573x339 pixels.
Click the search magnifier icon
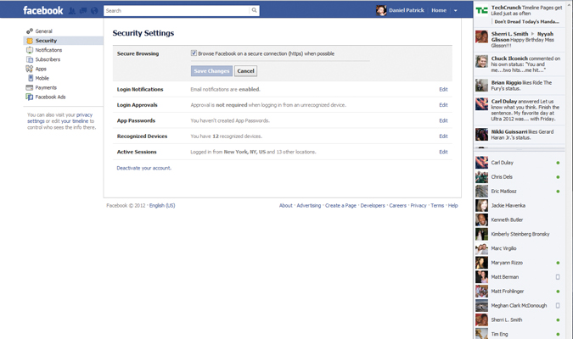[254, 11]
